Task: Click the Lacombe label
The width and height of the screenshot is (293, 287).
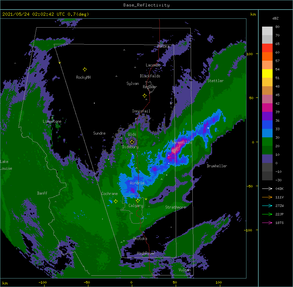Action: click(153, 65)
